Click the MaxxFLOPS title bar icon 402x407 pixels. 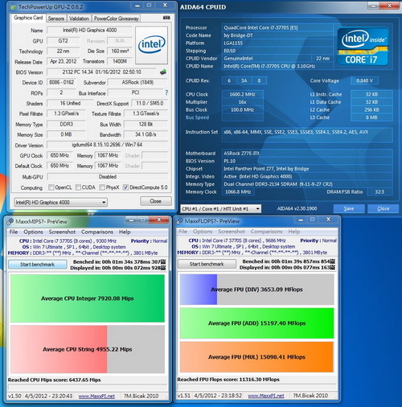179,221
